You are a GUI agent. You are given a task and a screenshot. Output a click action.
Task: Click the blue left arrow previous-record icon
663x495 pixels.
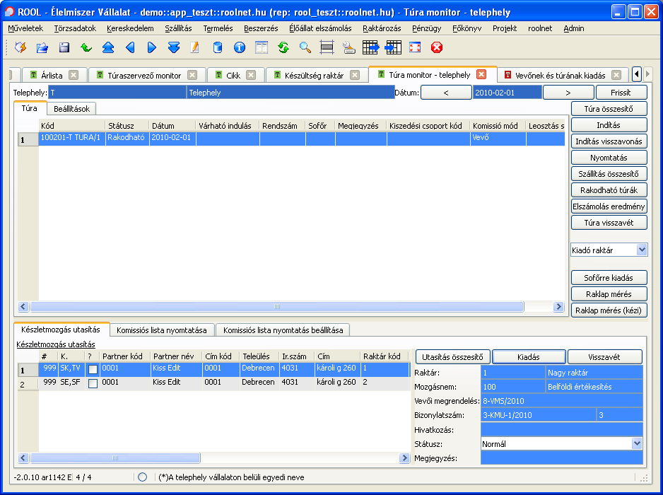pos(129,47)
